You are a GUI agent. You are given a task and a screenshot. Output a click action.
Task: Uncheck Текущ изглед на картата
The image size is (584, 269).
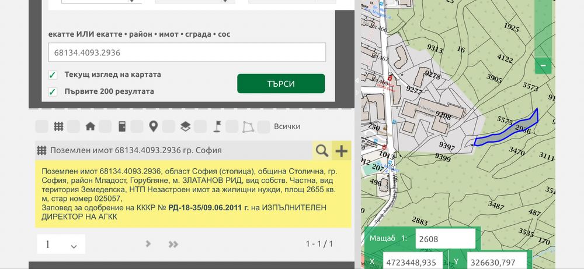53,75
